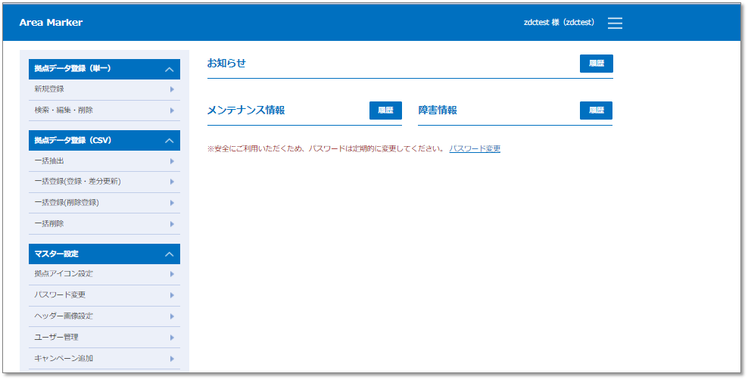The width and height of the screenshot is (748, 380).
Task: Click arrow icon beside 検索・編集・削除
Action: pos(172,110)
